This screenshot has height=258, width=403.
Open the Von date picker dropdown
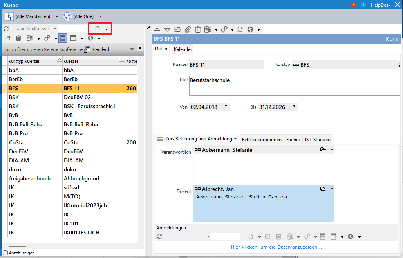click(x=226, y=107)
